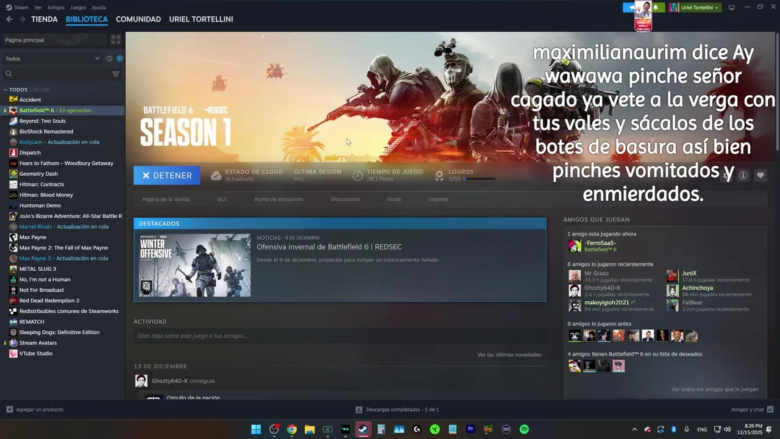This screenshot has width=780, height=439.
Task: Open Punto de encuentro
Action: [278, 199]
